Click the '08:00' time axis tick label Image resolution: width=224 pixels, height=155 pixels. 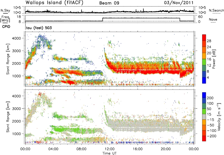81,149
